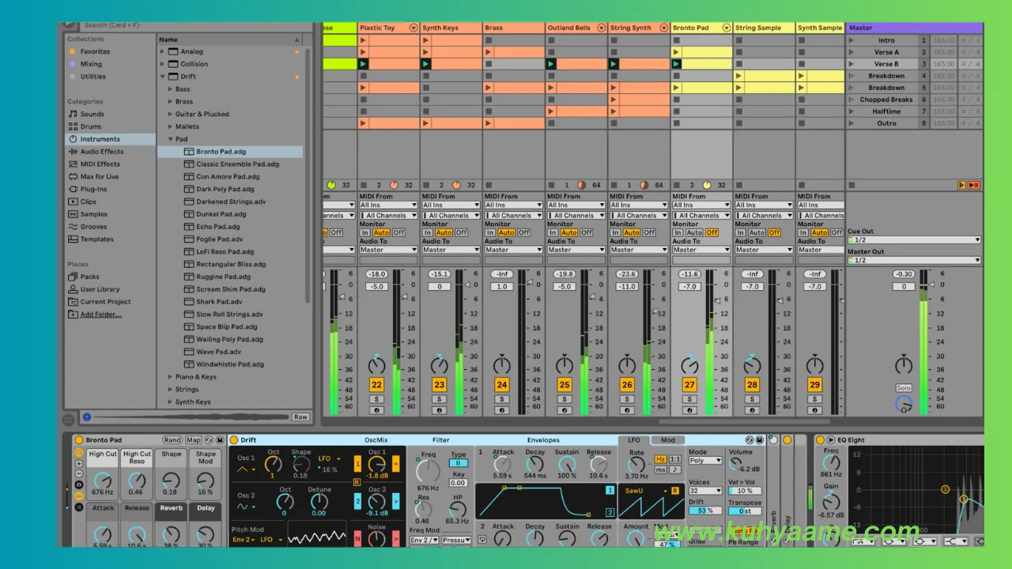This screenshot has width=1012, height=569.
Task: Click the Bronto Pad rack save preset icon
Action: pyautogui.click(x=218, y=440)
